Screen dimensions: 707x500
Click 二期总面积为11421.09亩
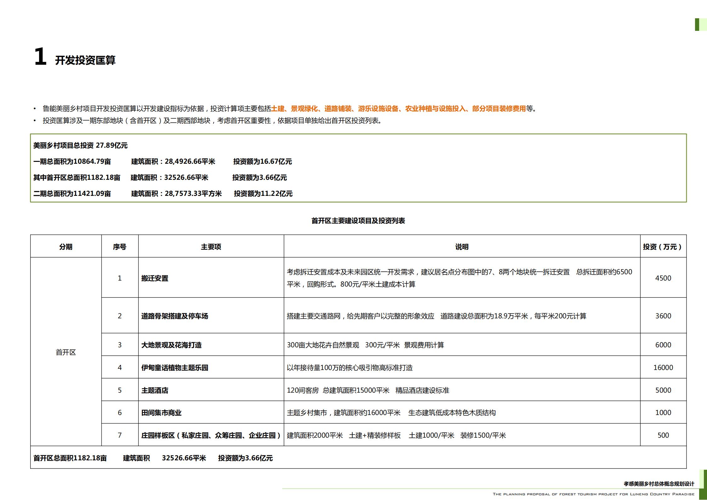(x=72, y=194)
